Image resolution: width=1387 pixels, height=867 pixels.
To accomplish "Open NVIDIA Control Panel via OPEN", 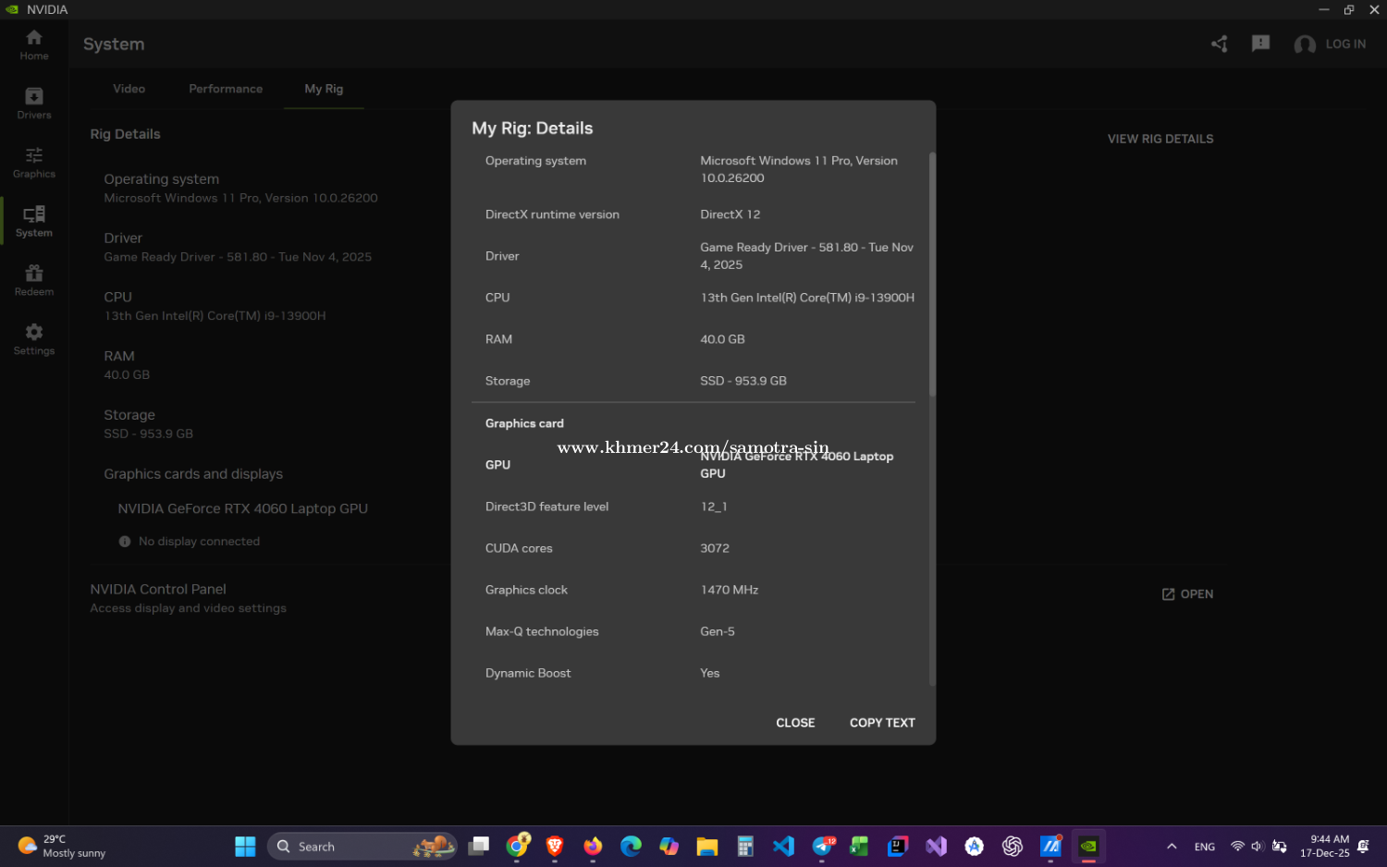I will [1188, 594].
